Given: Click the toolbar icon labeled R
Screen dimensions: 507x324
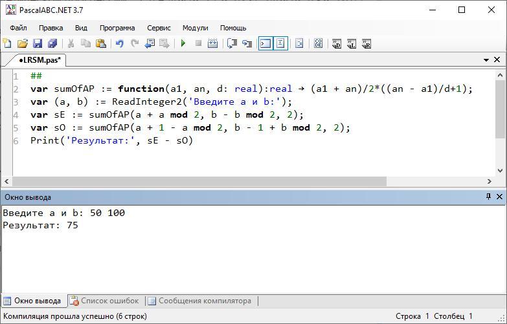Looking at the screenshot, I should pyautogui.click(x=366, y=43).
